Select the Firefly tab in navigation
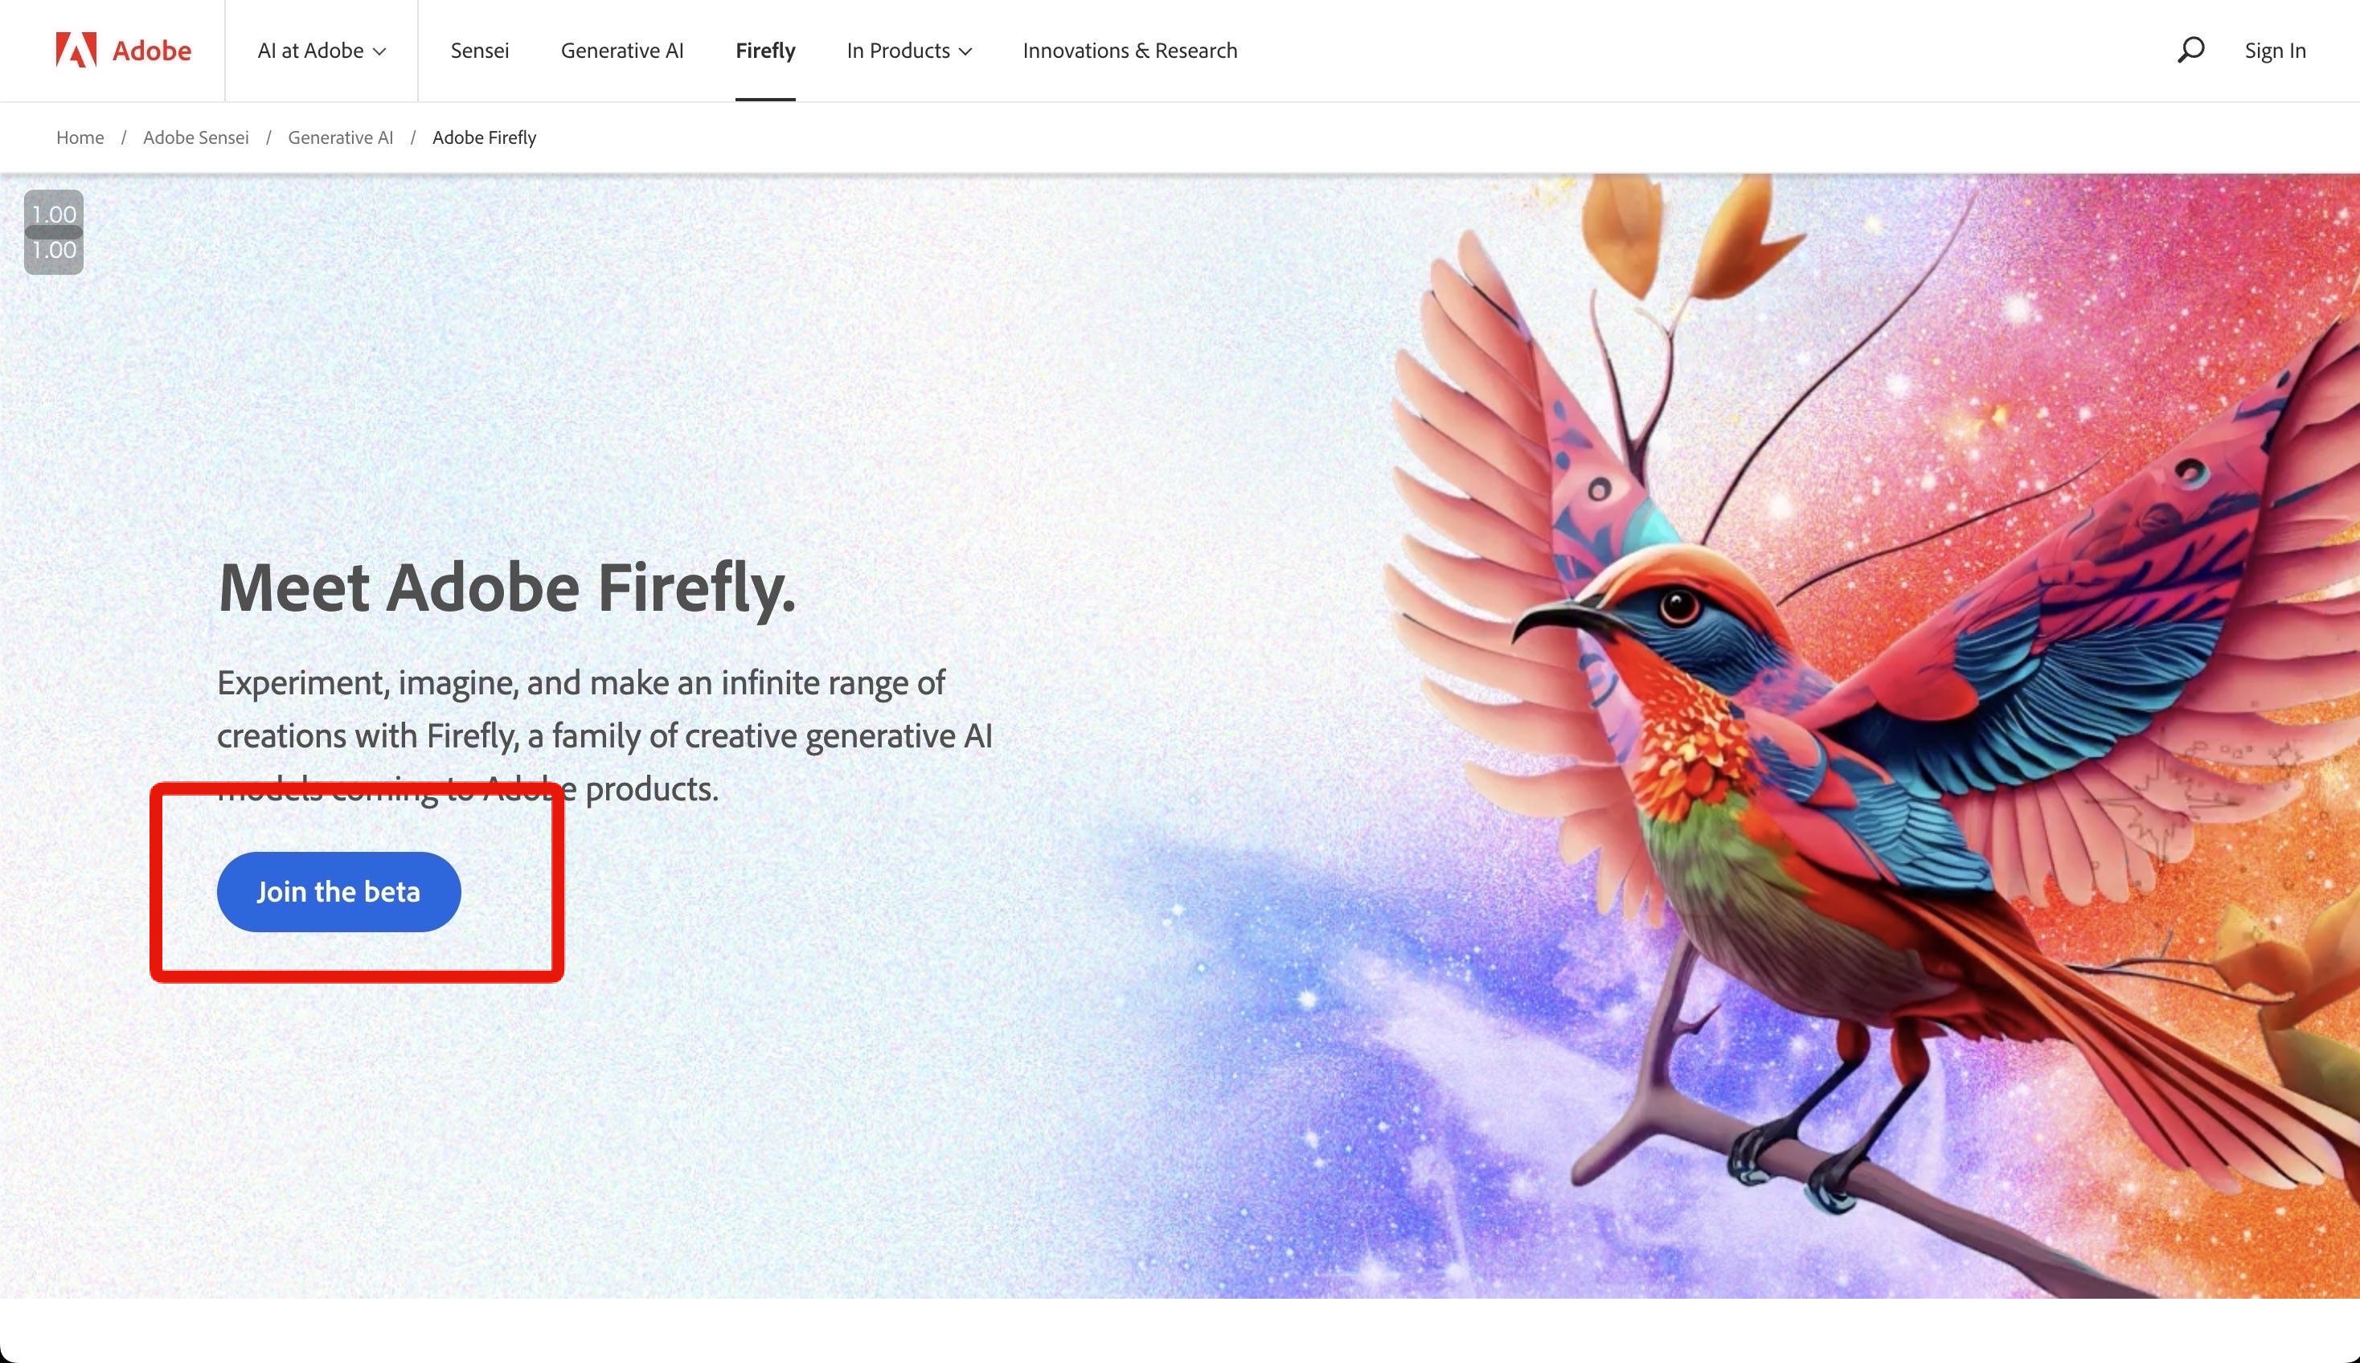 point(764,51)
